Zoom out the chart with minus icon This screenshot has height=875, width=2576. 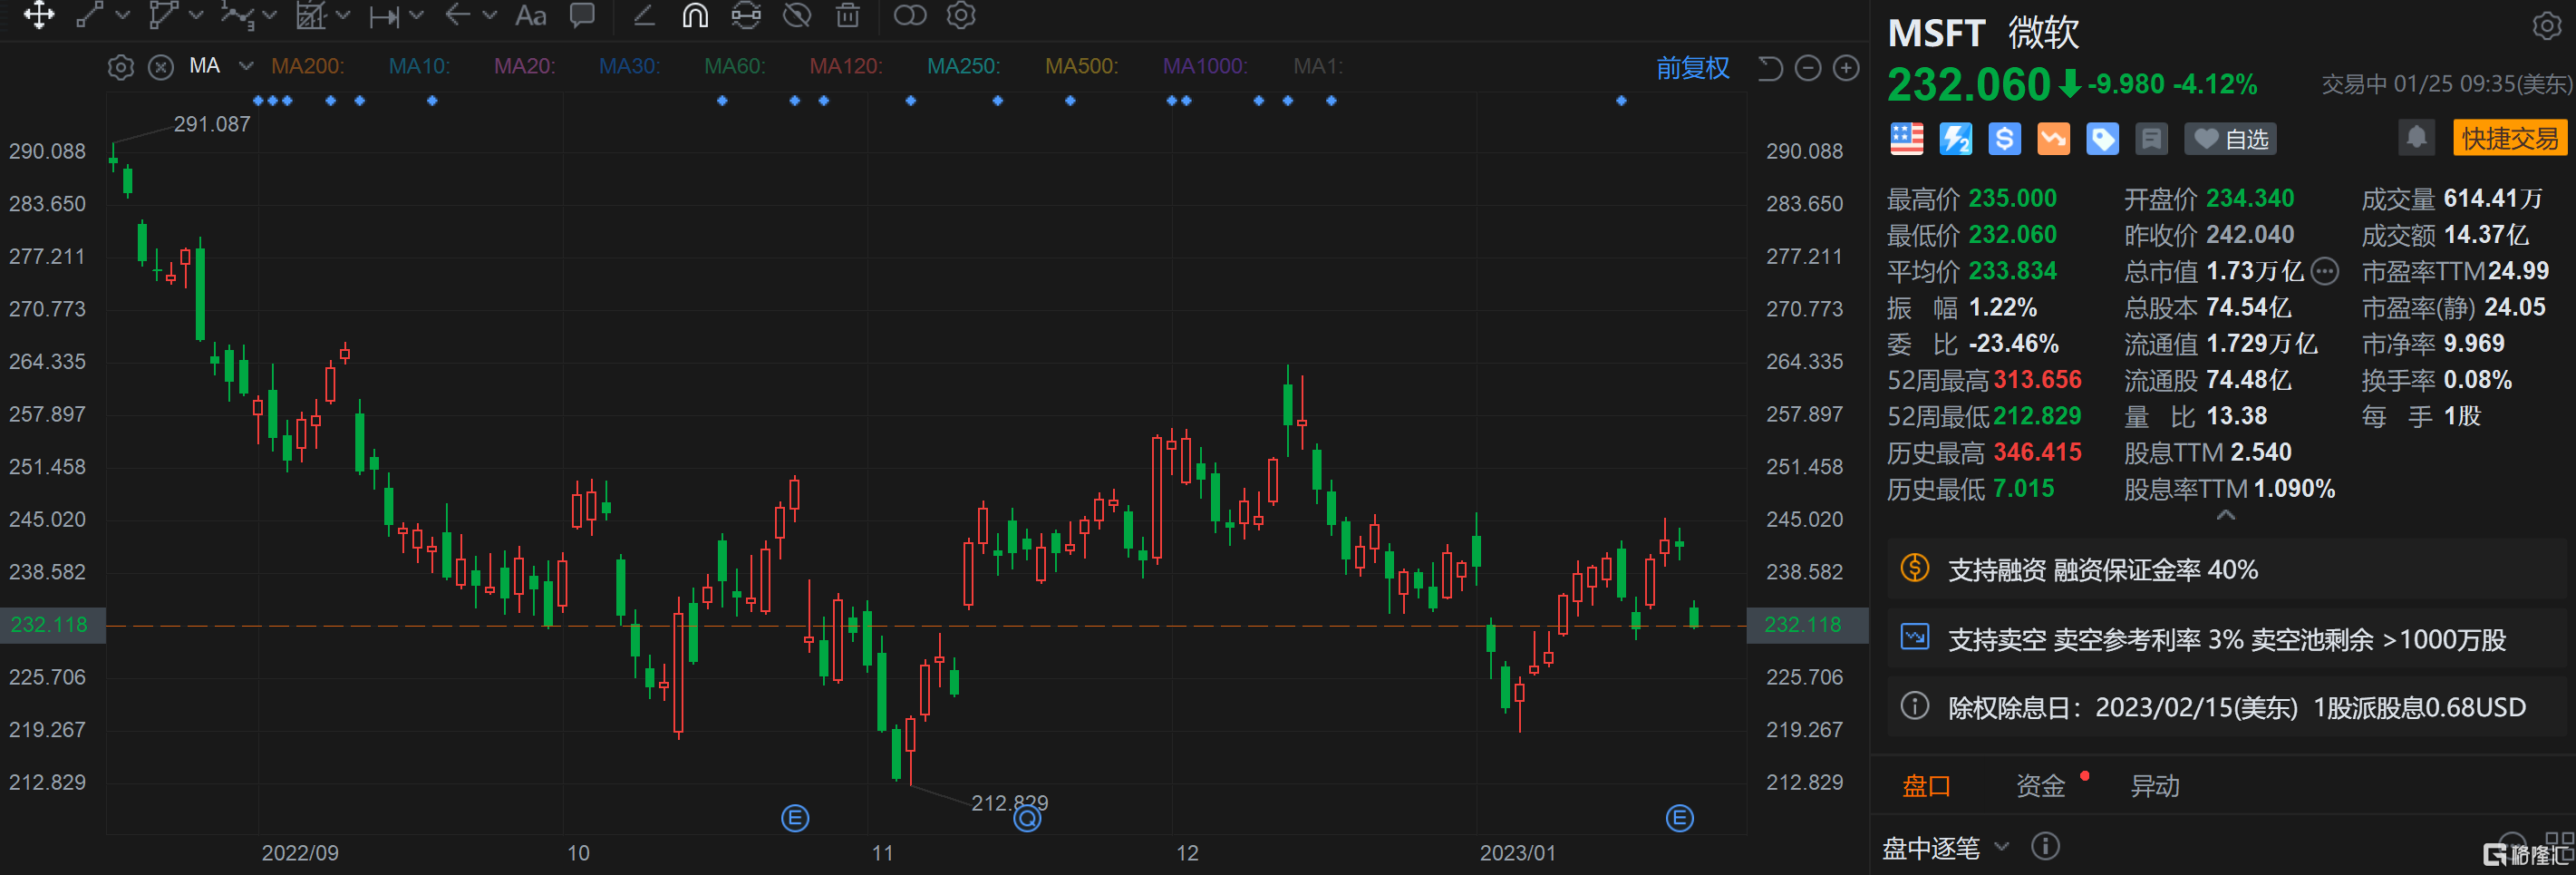(x=1808, y=68)
